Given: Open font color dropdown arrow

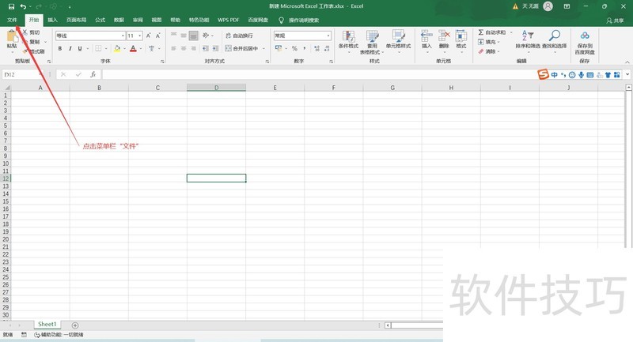Looking at the screenshot, I should point(141,49).
